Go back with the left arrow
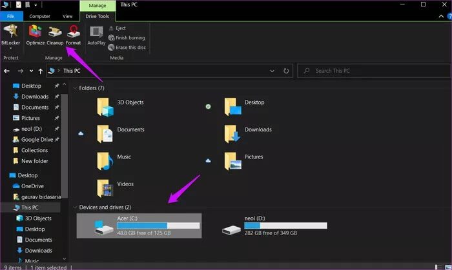The image size is (452, 270). (7, 71)
